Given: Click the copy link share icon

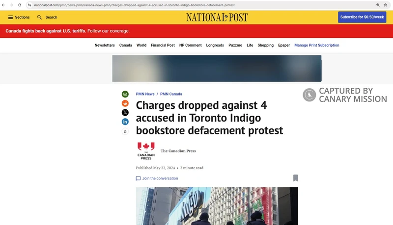Looking at the screenshot, I should (125, 131).
